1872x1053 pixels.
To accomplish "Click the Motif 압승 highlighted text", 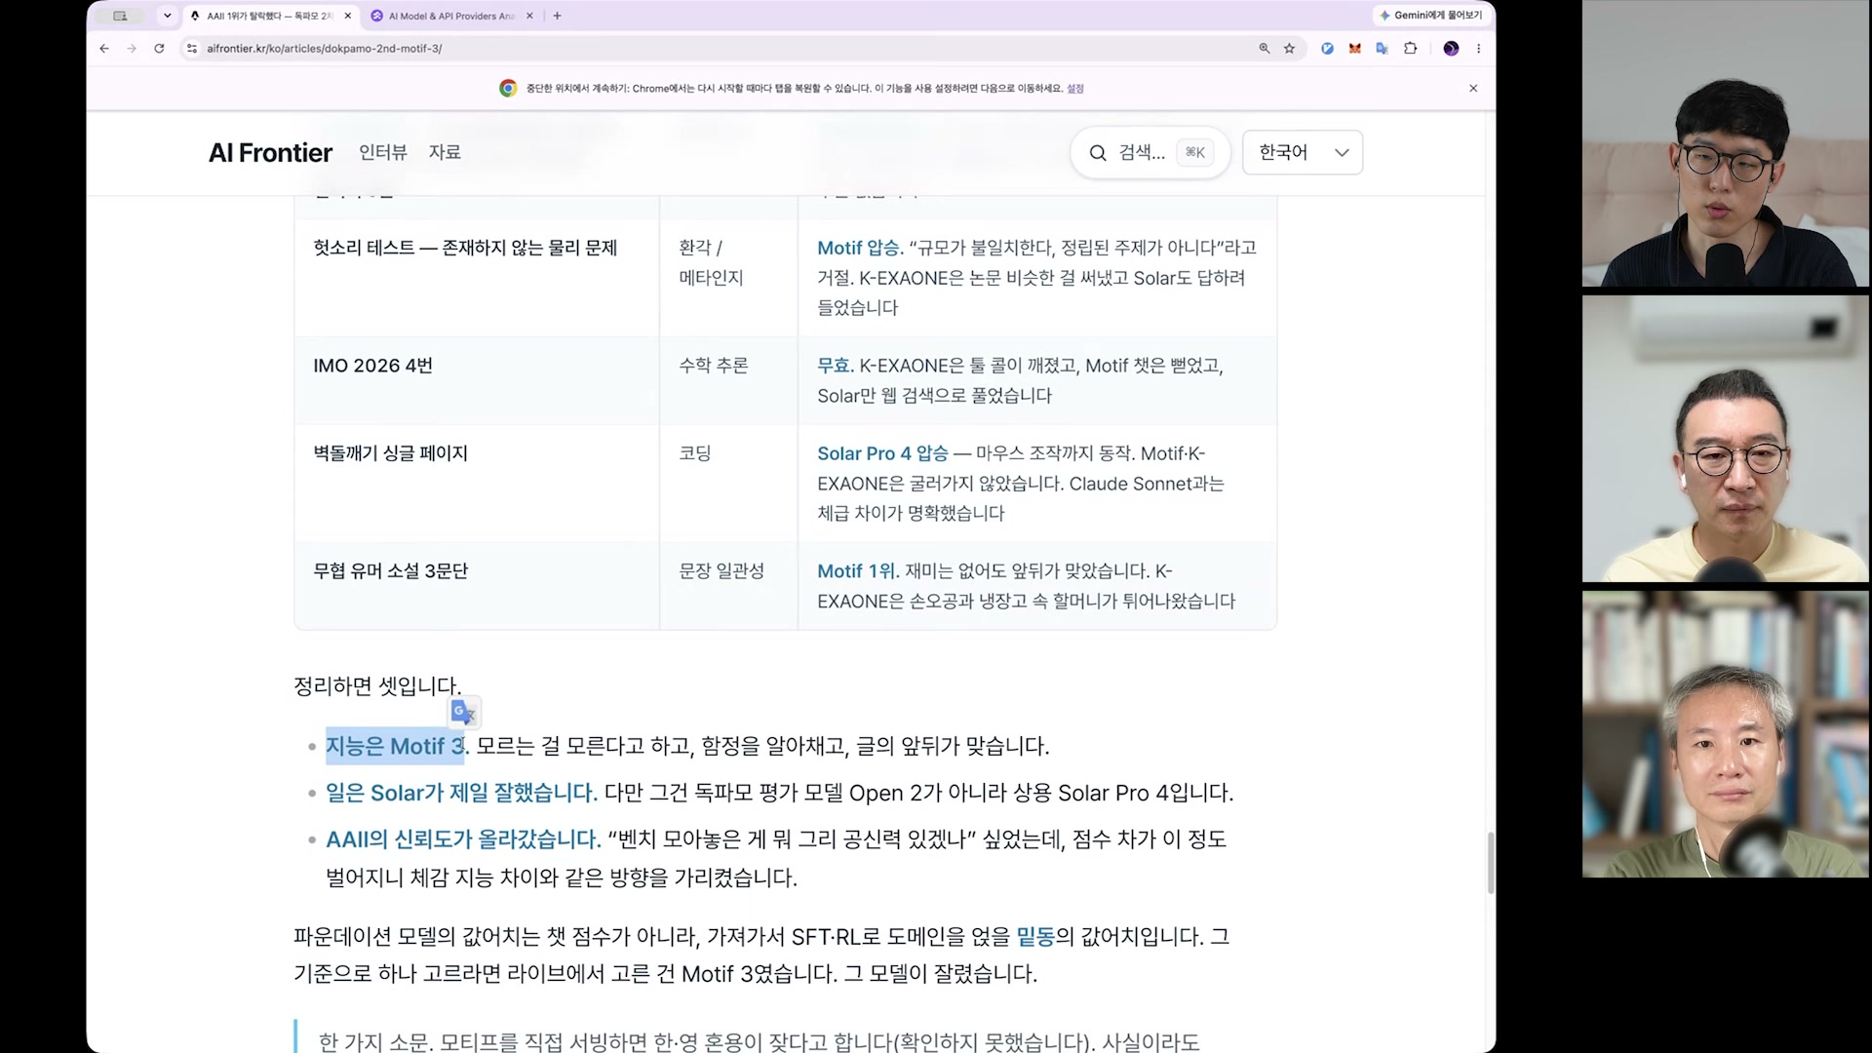I will point(860,248).
